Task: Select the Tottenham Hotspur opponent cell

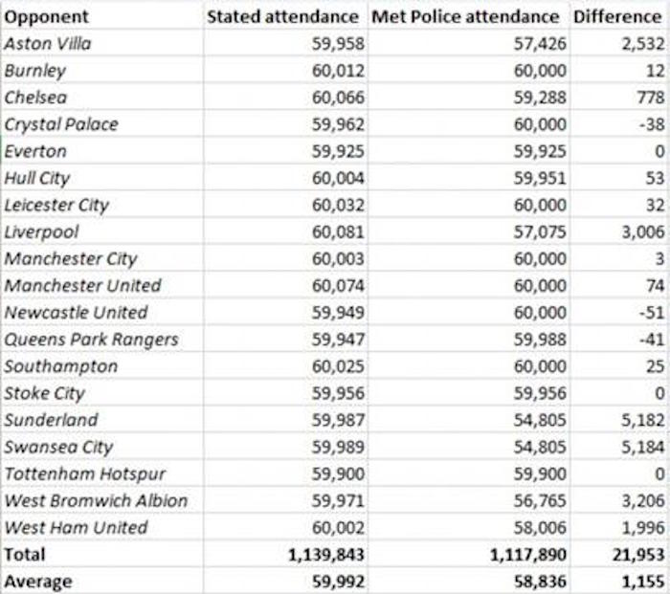Action: [x=85, y=473]
